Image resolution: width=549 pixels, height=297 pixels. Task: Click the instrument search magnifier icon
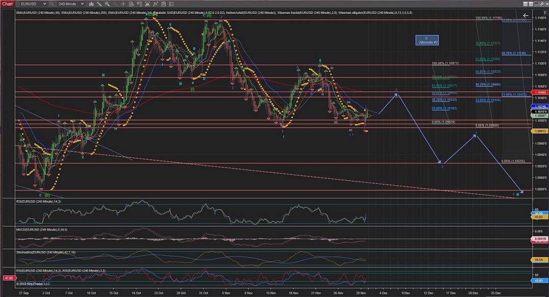(51, 4)
